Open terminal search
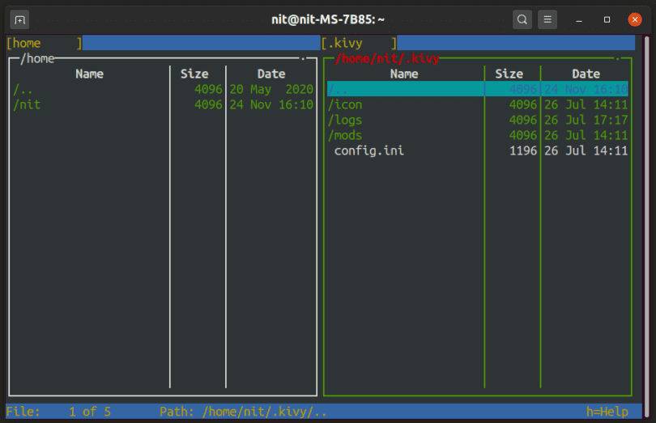 click(x=522, y=19)
